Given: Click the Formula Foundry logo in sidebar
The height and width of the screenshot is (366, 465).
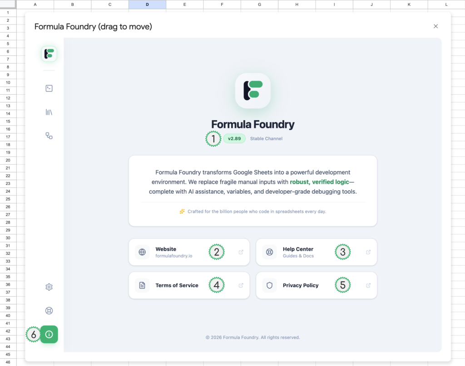Looking at the screenshot, I should (x=49, y=54).
